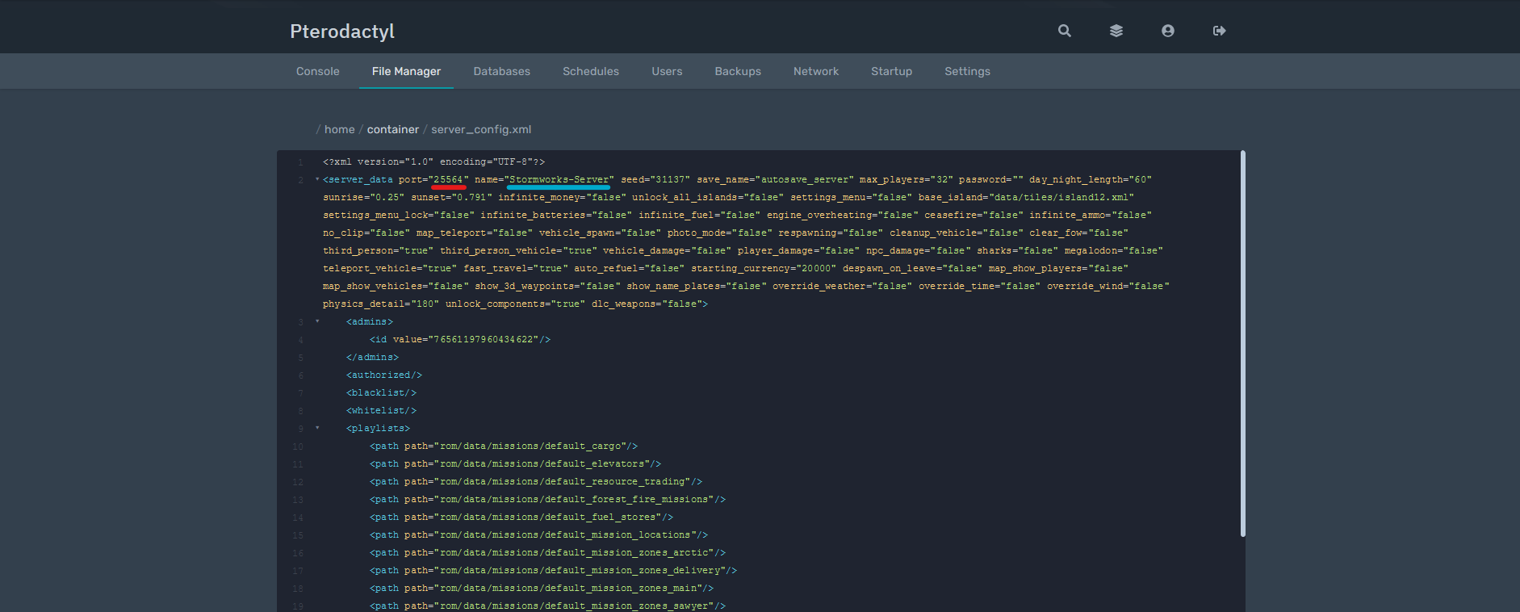Click the sunset="0.791" attribute

451,197
